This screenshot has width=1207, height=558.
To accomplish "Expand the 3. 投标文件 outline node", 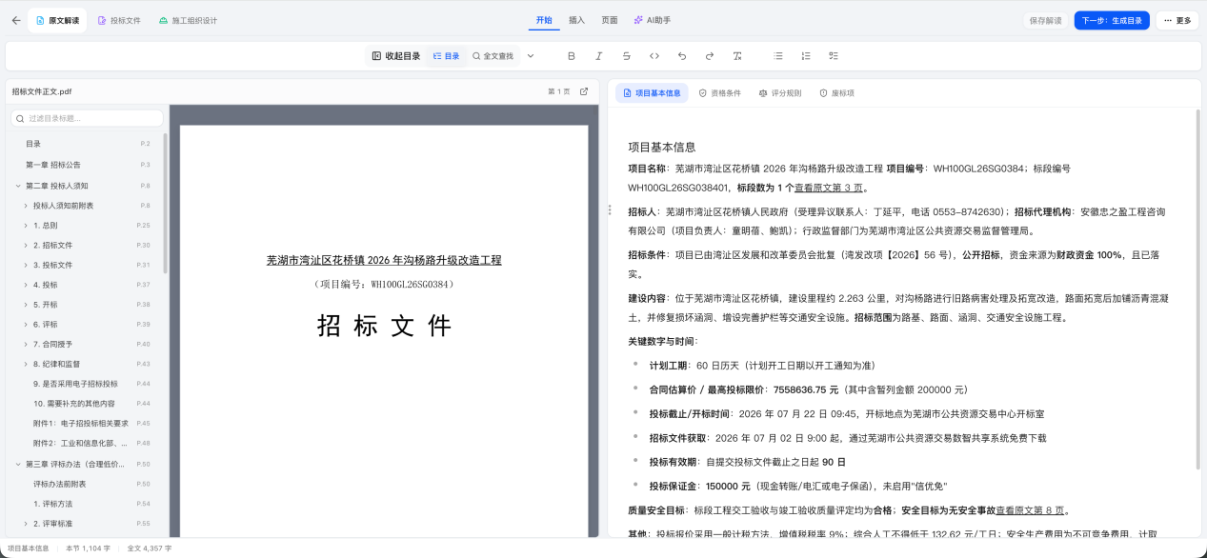I will [26, 265].
